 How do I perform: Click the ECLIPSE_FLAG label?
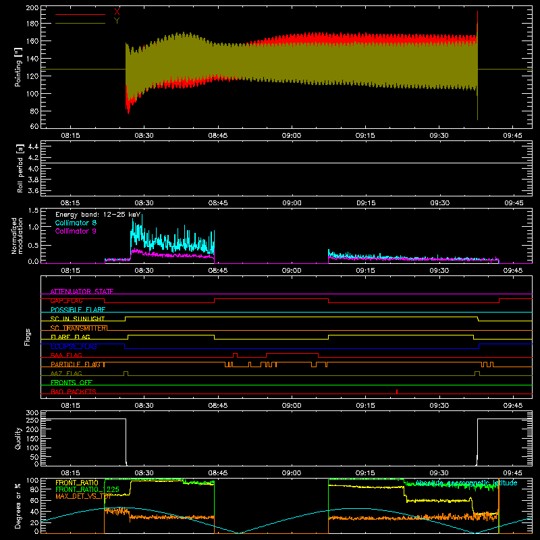pos(74,346)
